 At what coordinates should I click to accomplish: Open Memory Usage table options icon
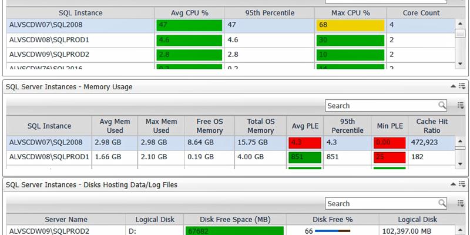tap(461, 106)
